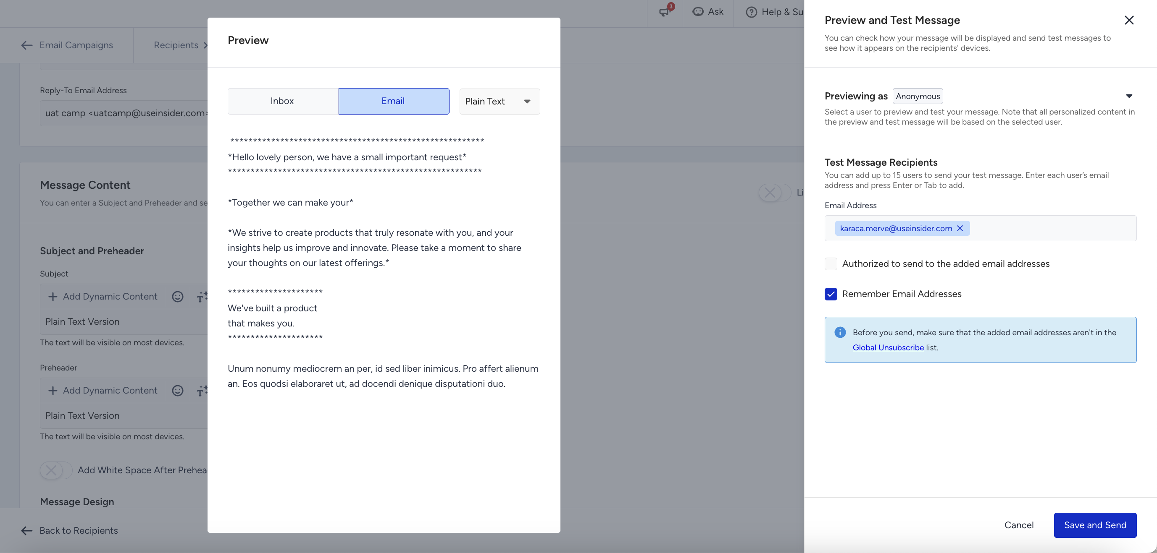Image resolution: width=1157 pixels, height=553 pixels.
Task: Click the Preview dialog title
Action: [x=248, y=40]
